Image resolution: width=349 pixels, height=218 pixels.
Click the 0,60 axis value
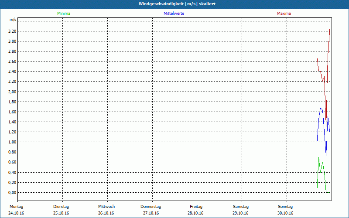[x=12, y=162]
